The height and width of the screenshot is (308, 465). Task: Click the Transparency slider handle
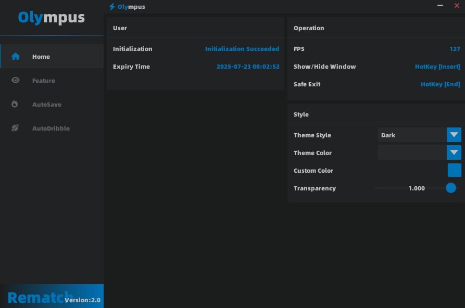(x=451, y=188)
